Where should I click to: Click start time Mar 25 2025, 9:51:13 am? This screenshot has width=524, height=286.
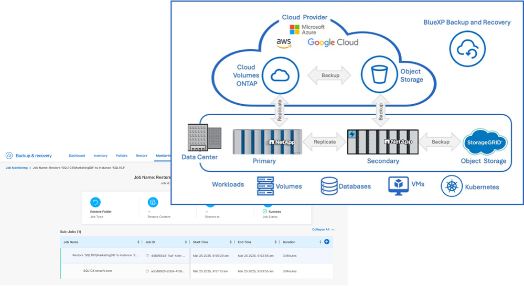tap(210, 271)
